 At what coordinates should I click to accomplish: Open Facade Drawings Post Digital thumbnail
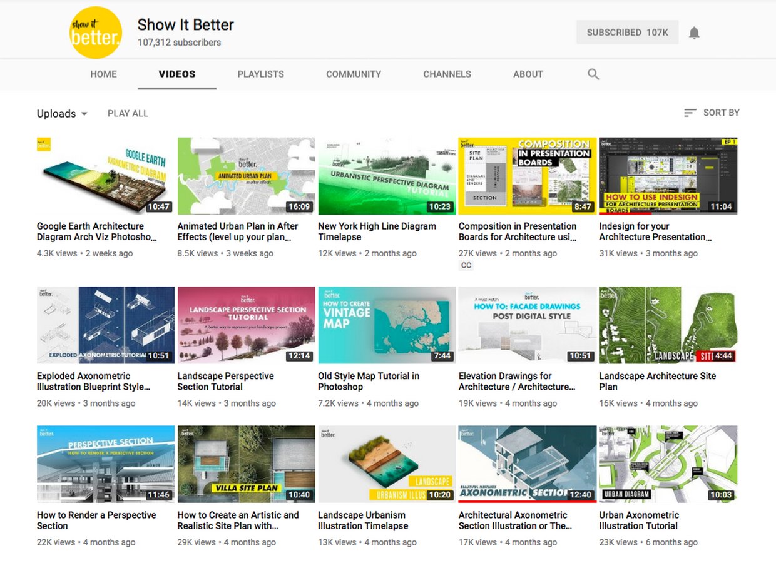tap(528, 325)
